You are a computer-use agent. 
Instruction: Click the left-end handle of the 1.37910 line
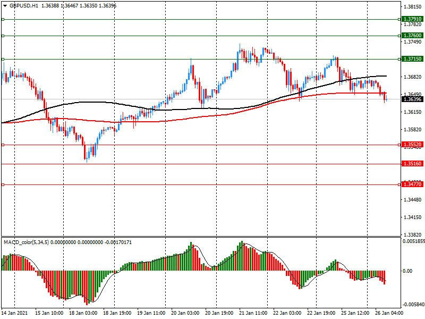pos(3,20)
